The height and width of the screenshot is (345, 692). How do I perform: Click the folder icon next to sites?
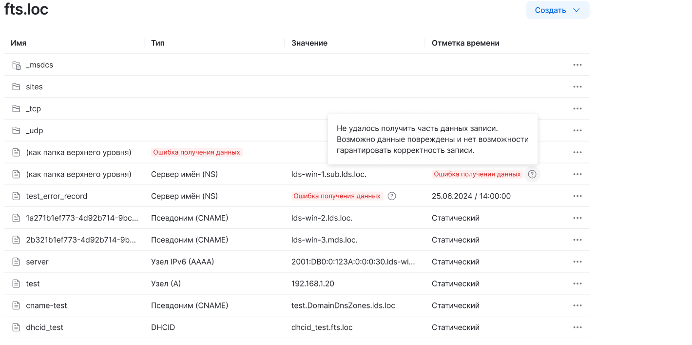16,86
